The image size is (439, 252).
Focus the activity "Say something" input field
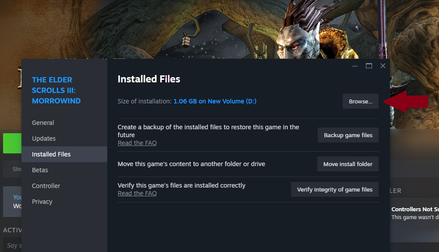[11, 245]
